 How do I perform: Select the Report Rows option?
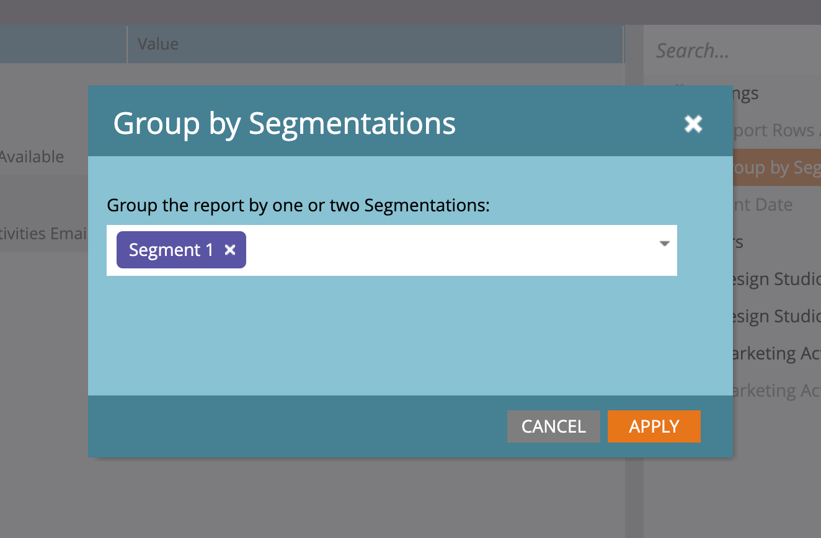click(777, 130)
